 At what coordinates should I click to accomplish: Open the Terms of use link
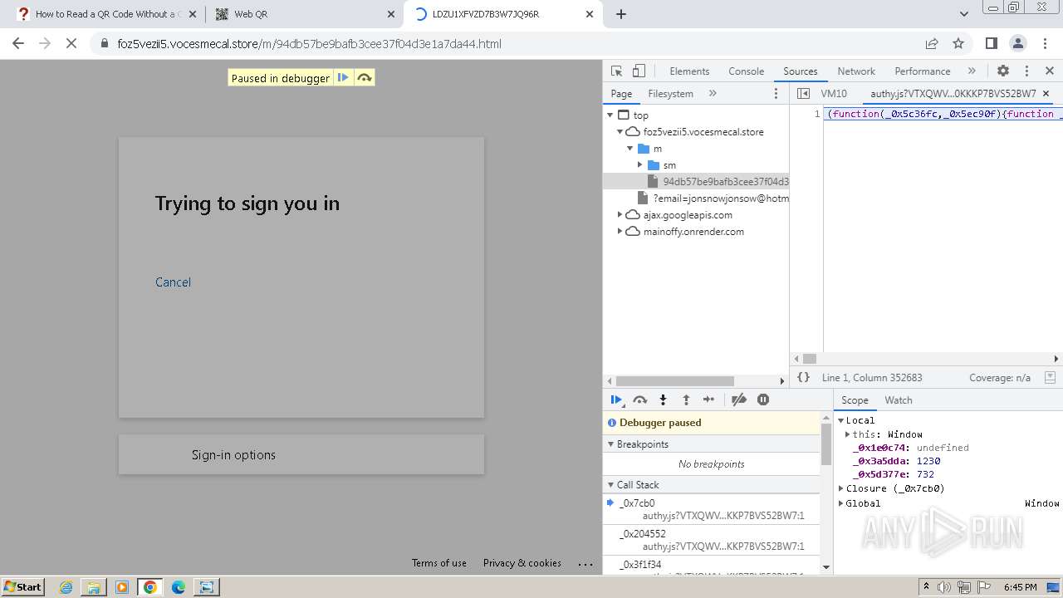click(439, 563)
